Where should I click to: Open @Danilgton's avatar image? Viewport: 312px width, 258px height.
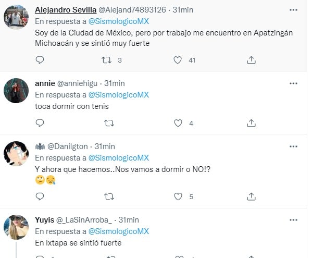[16, 154]
